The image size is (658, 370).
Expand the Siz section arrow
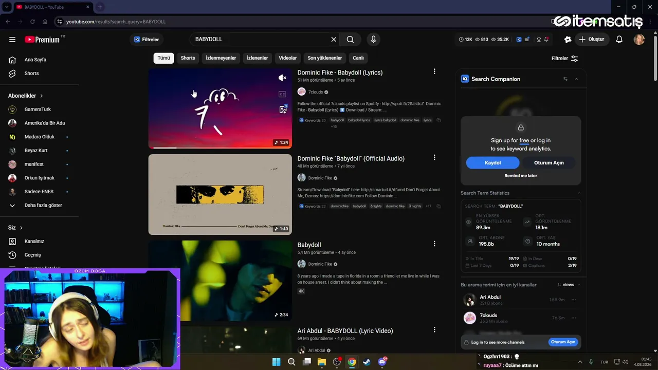point(21,228)
